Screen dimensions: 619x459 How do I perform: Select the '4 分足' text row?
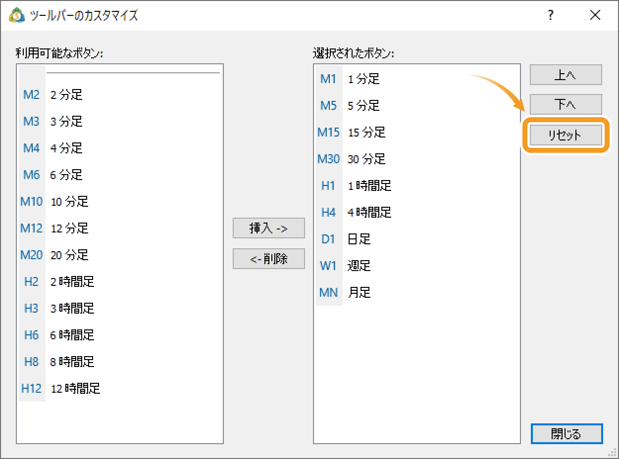pyautogui.click(x=66, y=148)
